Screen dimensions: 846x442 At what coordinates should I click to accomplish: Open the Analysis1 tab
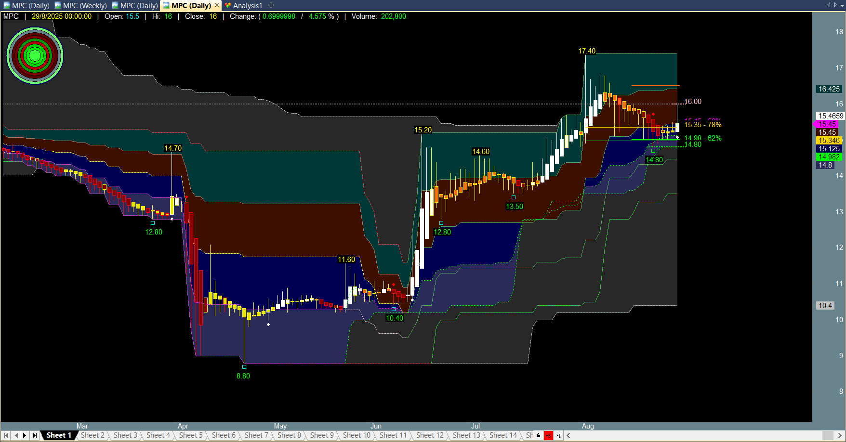pyautogui.click(x=248, y=5)
